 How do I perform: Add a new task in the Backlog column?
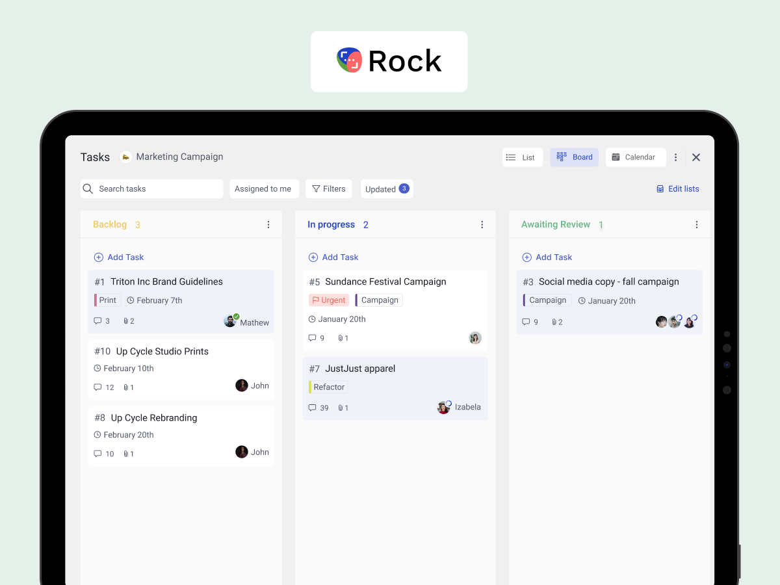[118, 257]
